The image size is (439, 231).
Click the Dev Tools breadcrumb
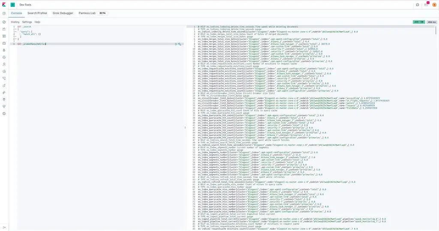coord(25,5)
